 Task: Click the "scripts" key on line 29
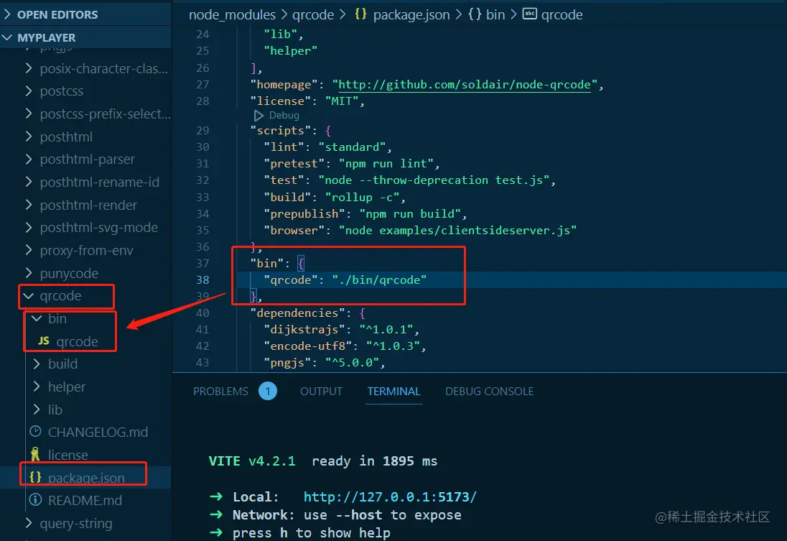(281, 131)
